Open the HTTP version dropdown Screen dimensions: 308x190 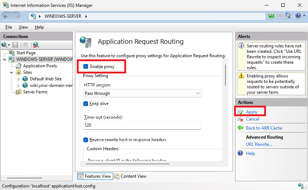tap(142, 93)
